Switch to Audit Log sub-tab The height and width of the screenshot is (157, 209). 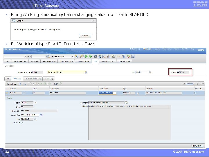pos(49,78)
